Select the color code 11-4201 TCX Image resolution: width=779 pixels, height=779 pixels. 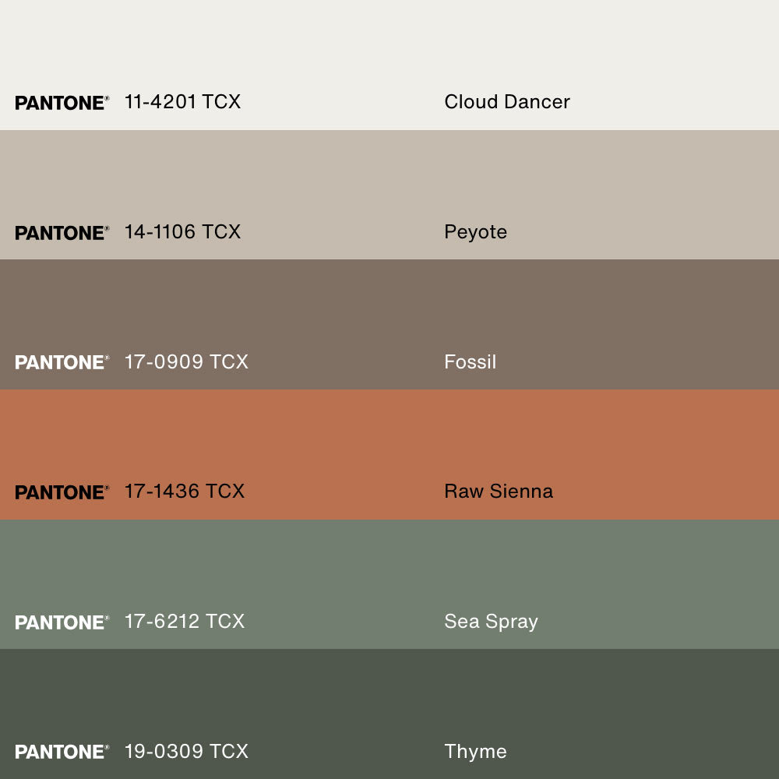point(182,102)
